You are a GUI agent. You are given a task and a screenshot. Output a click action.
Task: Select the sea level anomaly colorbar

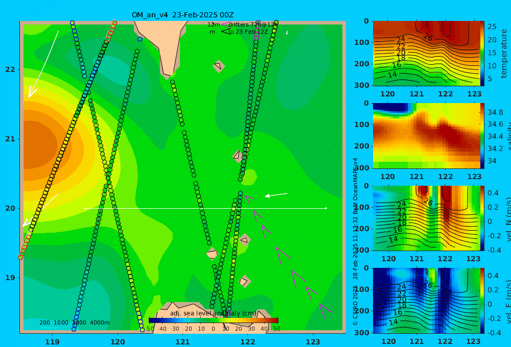coord(214,320)
